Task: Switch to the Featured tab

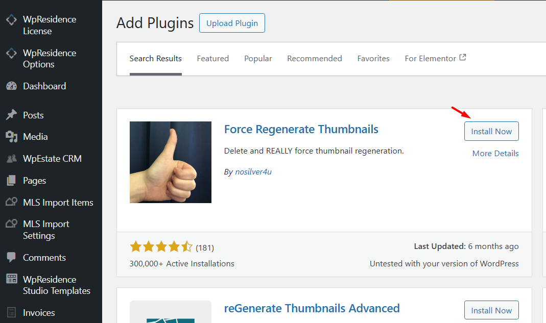Action: coord(213,59)
